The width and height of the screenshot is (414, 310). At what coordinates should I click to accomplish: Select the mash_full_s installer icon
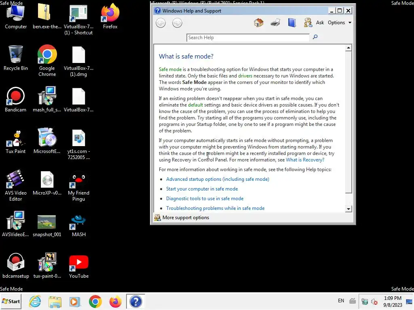[x=47, y=99]
